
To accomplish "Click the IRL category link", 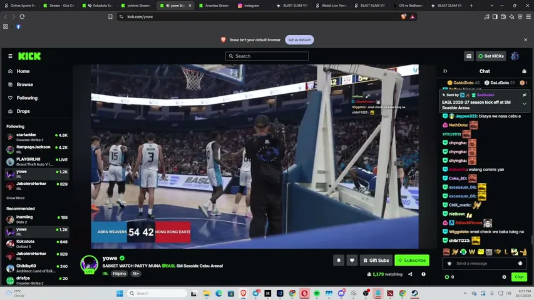I will [x=105, y=274].
